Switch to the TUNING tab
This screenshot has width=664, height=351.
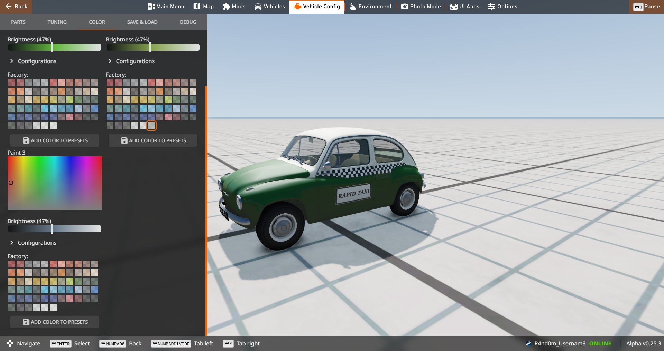(57, 22)
